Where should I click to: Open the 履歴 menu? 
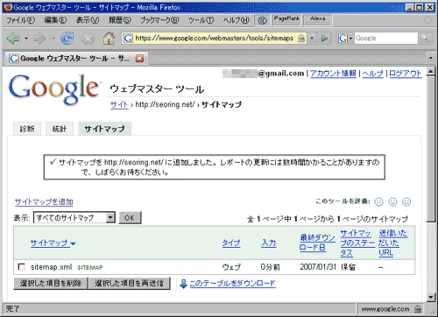pyautogui.click(x=120, y=20)
